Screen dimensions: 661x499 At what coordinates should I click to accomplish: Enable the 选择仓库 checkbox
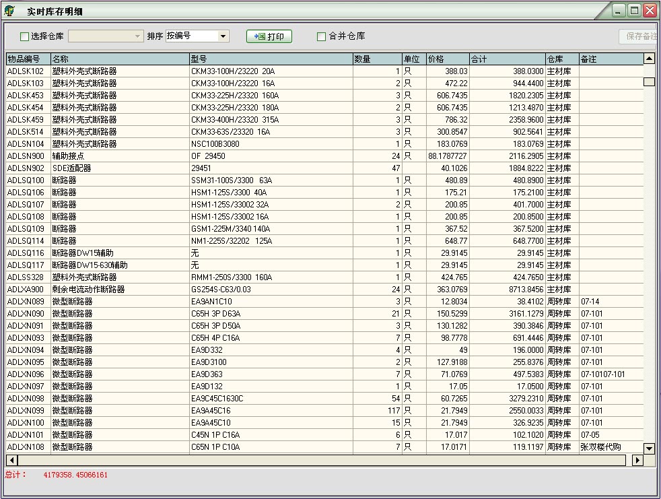tap(25, 36)
